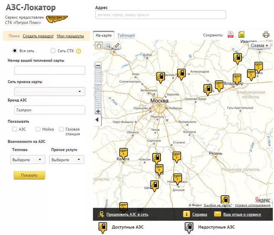Check the Газовая станция checkbox
274x235 pixels.
tap(62, 129)
